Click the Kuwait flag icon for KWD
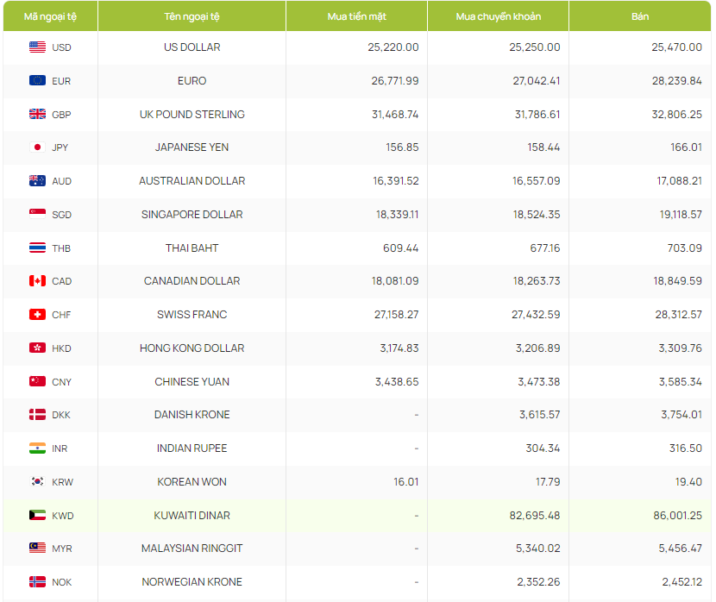The width and height of the screenshot is (716, 602). click(37, 516)
